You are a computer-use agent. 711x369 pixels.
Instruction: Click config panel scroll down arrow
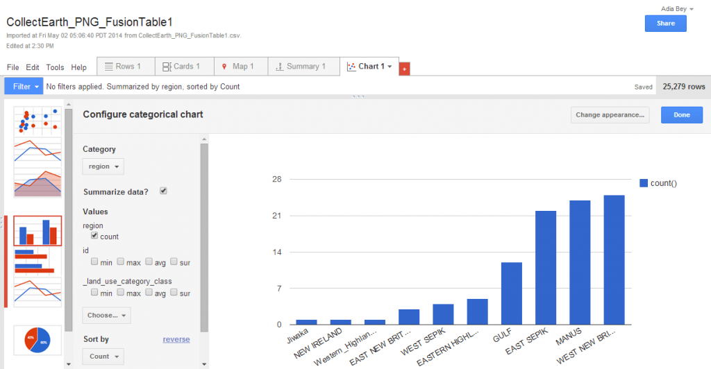[204, 363]
